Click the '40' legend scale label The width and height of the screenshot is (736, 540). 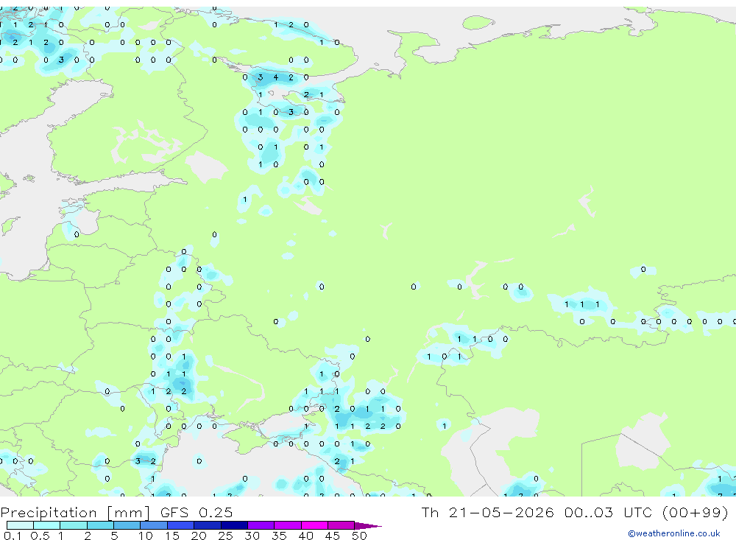305,536
